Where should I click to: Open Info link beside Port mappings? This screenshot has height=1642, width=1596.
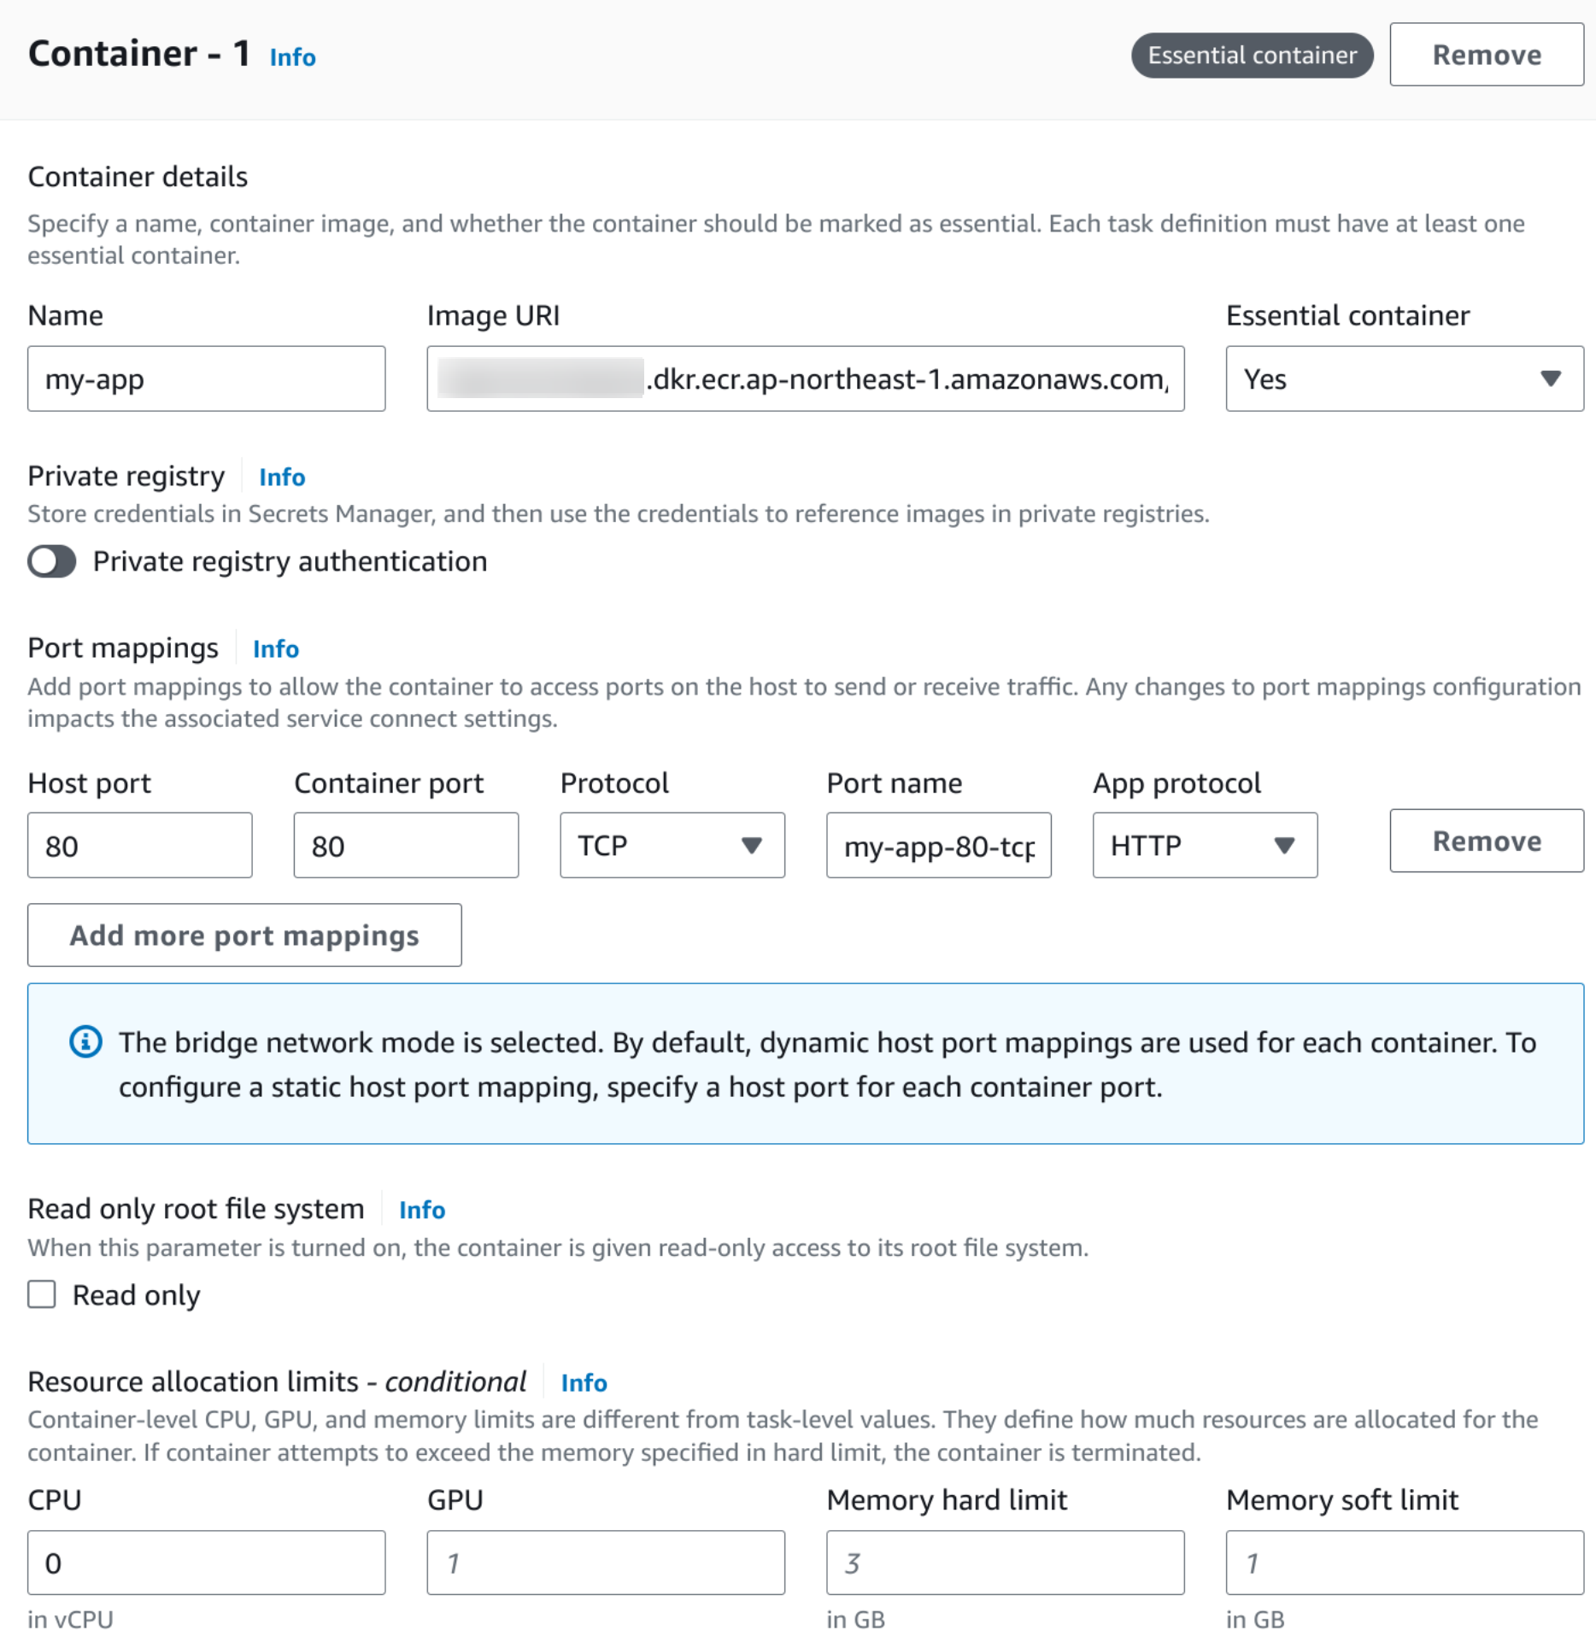[276, 648]
